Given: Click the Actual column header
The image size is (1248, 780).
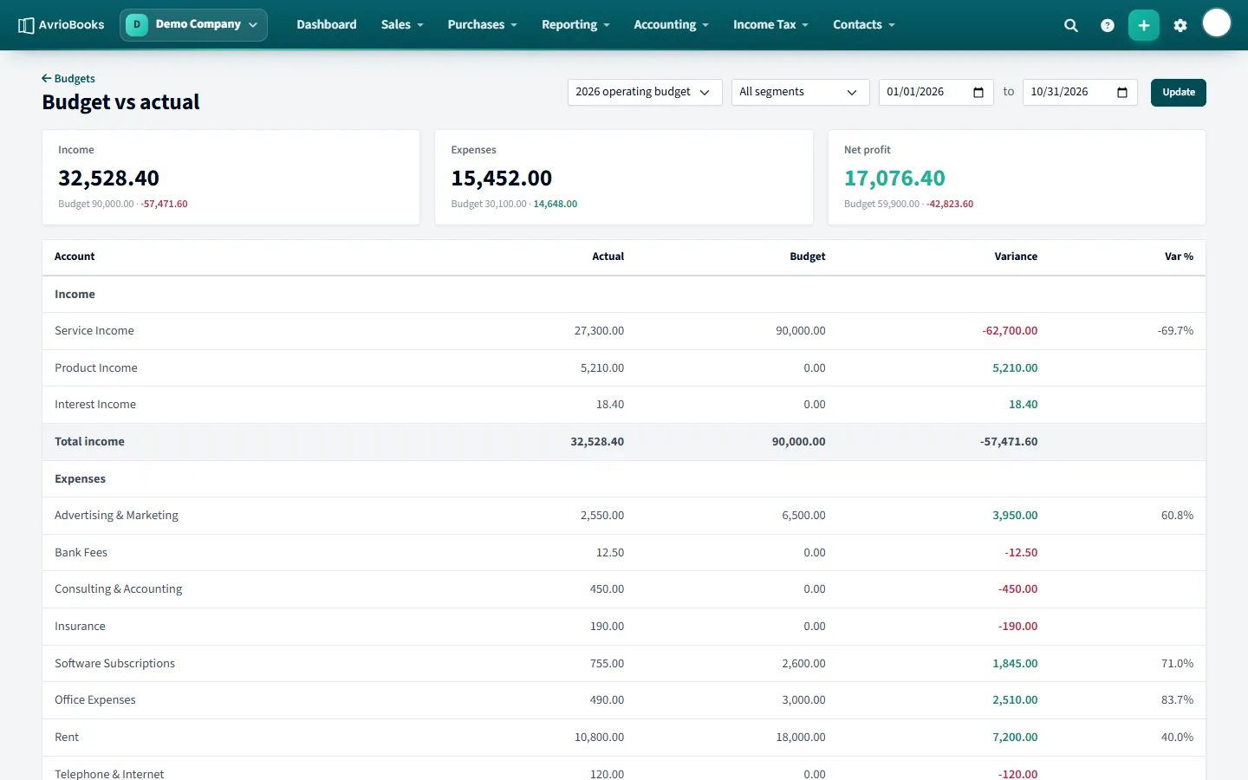Looking at the screenshot, I should point(608,257).
